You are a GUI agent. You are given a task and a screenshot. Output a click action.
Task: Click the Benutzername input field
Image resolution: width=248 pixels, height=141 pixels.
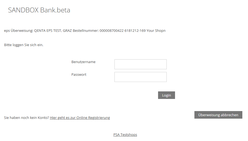coord(141,64)
